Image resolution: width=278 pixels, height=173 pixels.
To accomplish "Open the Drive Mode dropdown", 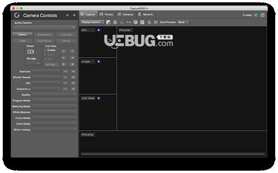I will pyautogui.click(x=54, y=124).
